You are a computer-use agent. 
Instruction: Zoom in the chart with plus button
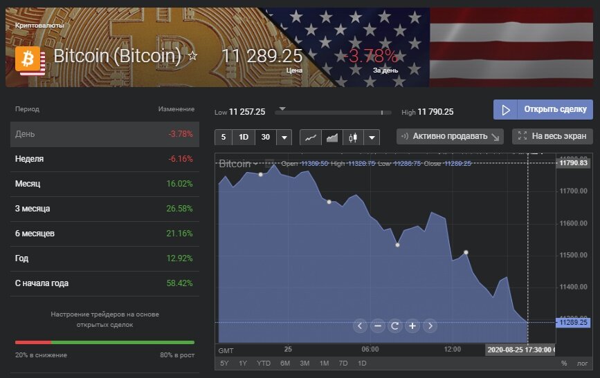click(x=412, y=325)
